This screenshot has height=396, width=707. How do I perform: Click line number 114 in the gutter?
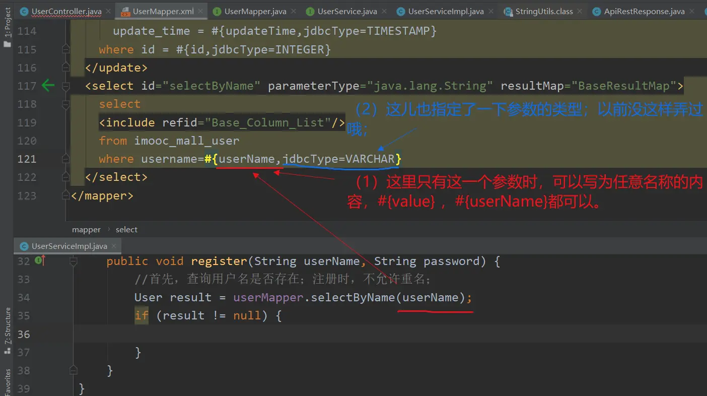tap(27, 31)
